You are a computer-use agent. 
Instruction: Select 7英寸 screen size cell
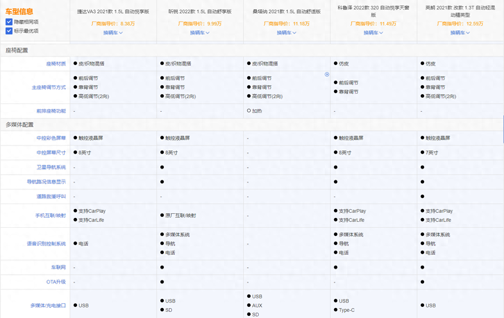[x=429, y=153]
